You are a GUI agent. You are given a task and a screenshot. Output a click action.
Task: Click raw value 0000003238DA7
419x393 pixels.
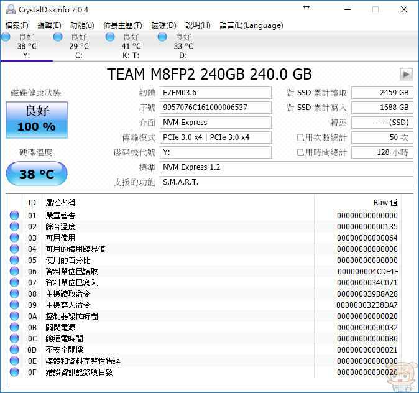tap(367, 305)
